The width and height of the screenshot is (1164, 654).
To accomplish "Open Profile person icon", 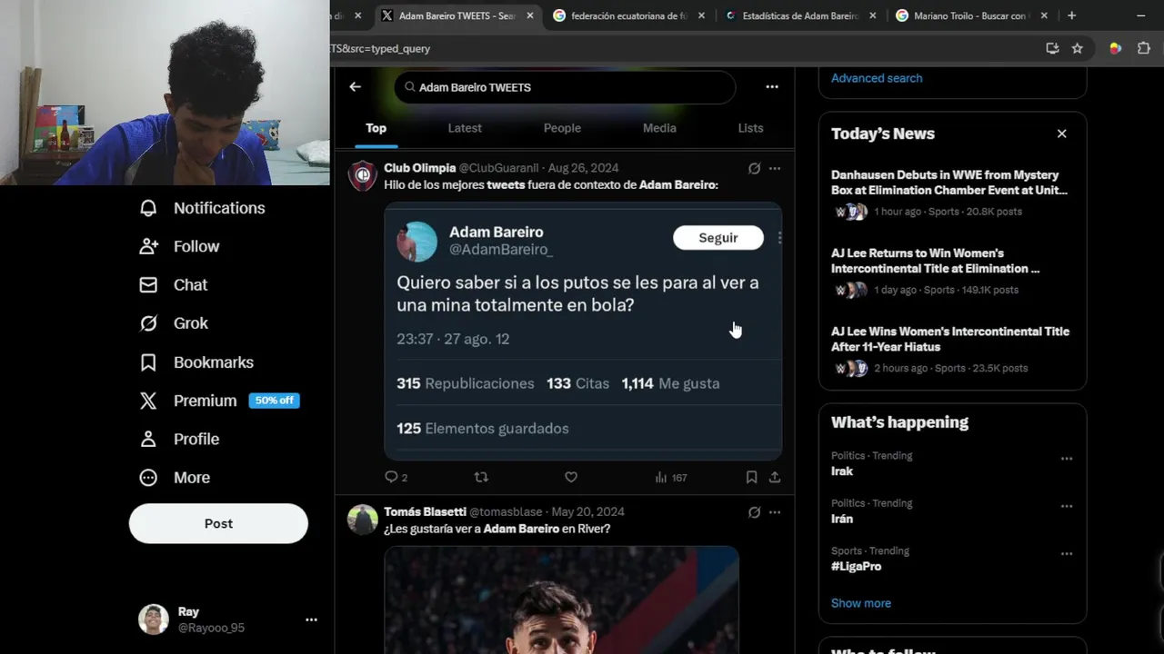I will click(x=148, y=439).
